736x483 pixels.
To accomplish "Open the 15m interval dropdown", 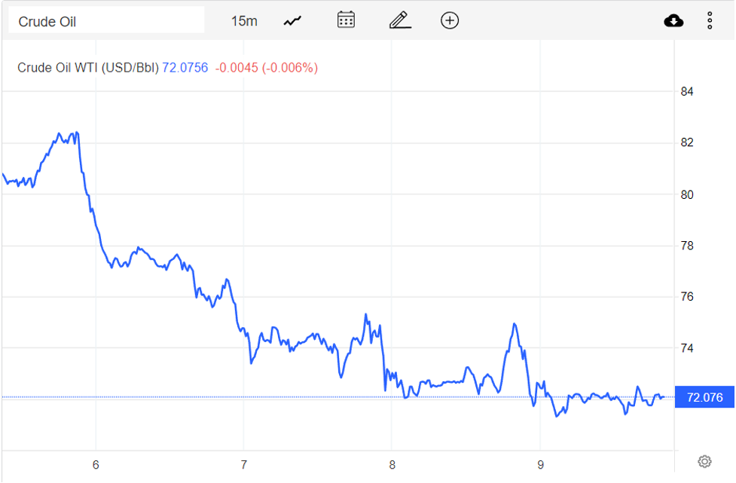I will [x=244, y=21].
